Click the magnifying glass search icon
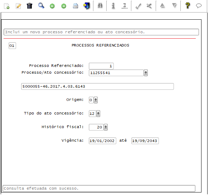Screen dimensions: 209x195 point(41,6)
